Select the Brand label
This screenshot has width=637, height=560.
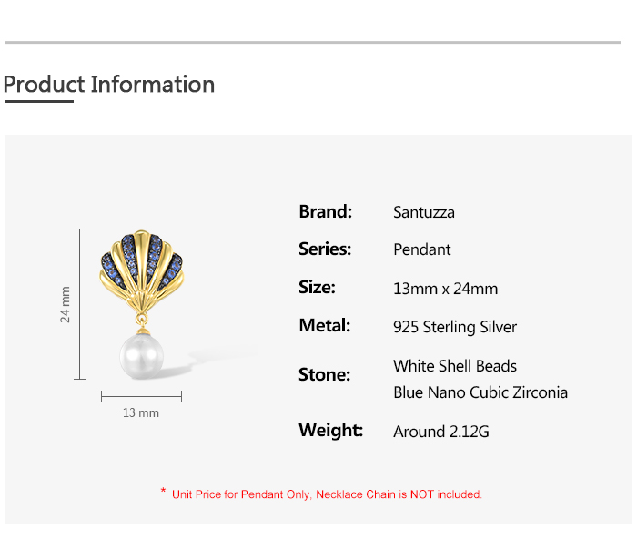click(325, 211)
